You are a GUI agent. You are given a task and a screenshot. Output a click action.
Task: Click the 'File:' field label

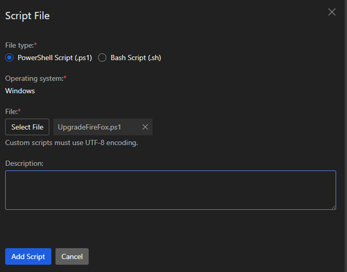[x=11, y=111]
